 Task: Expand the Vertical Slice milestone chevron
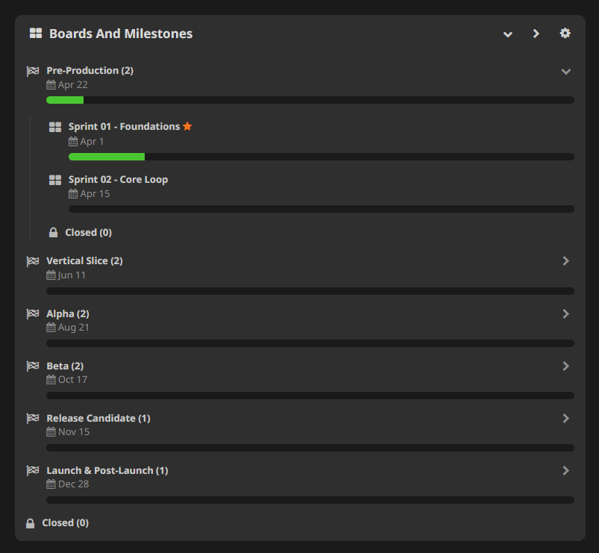[565, 260]
